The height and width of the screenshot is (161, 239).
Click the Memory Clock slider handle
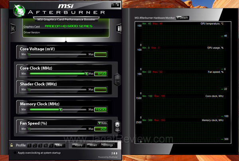pos(61,109)
